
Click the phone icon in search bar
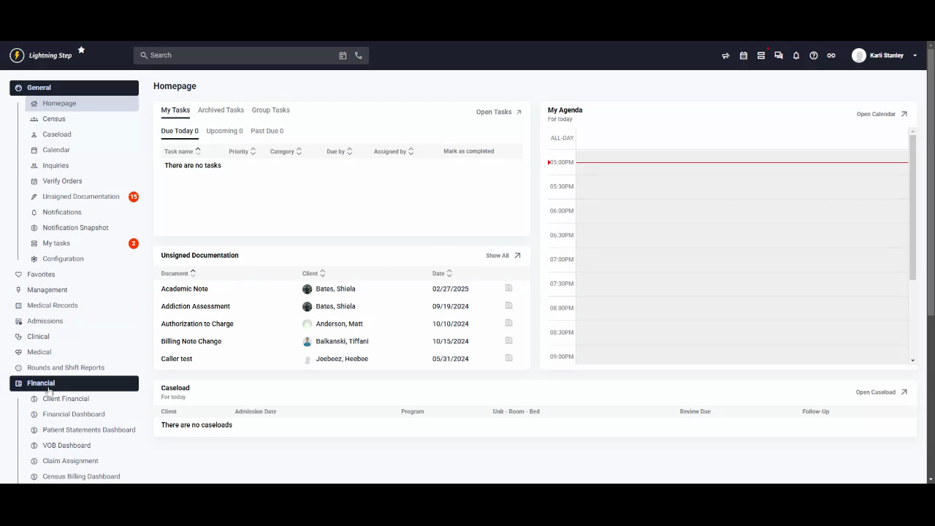(x=359, y=56)
